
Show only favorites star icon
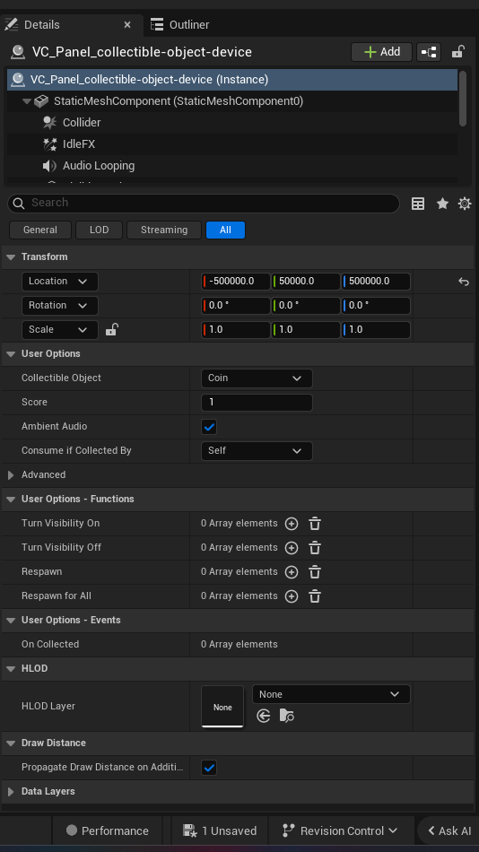pyautogui.click(x=442, y=204)
